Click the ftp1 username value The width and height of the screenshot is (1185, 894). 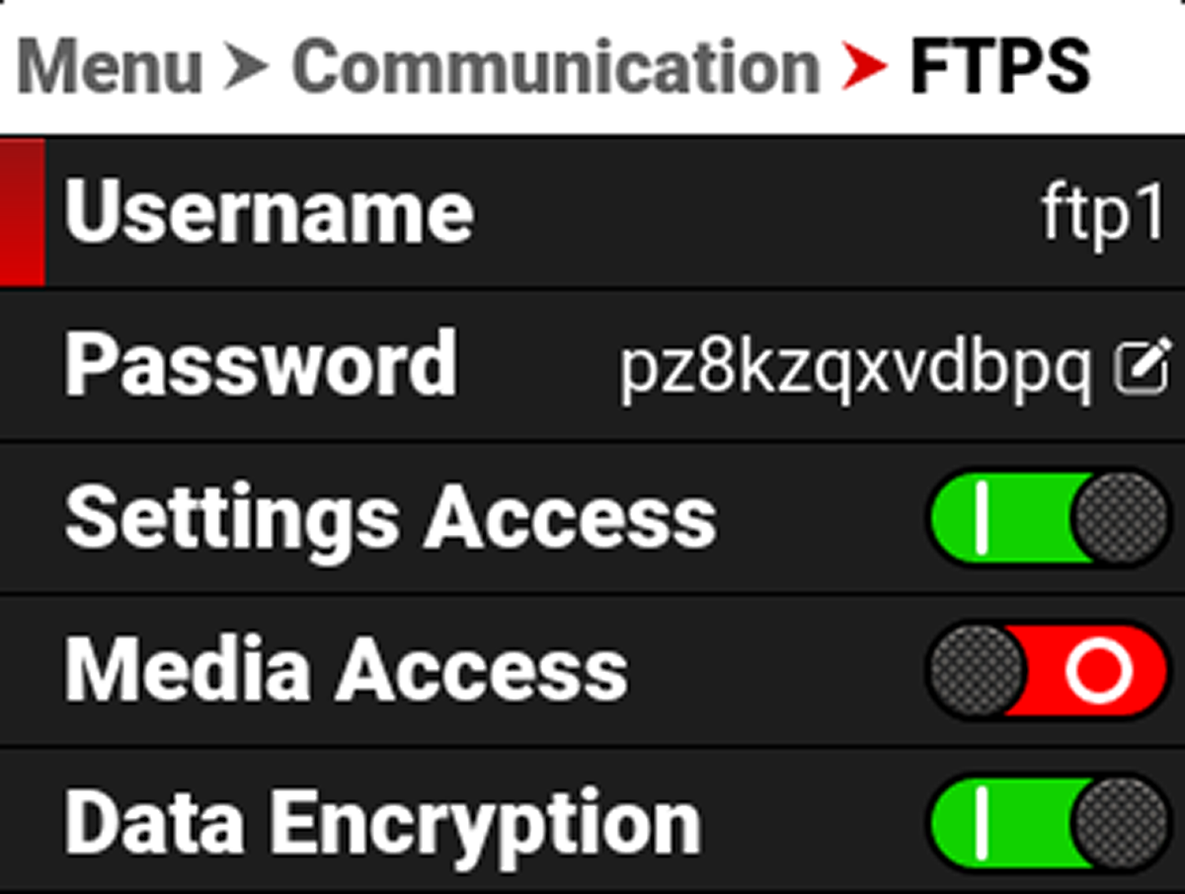tap(1104, 213)
